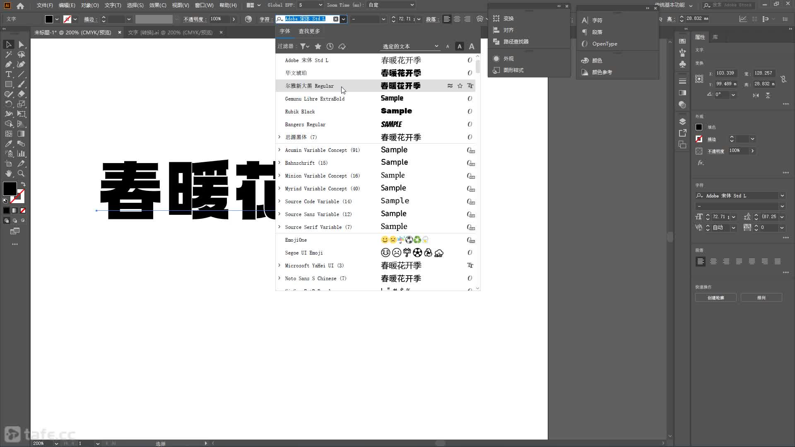Select the Selection tool arrow
Screen dimensions: 795x447
[9, 44]
